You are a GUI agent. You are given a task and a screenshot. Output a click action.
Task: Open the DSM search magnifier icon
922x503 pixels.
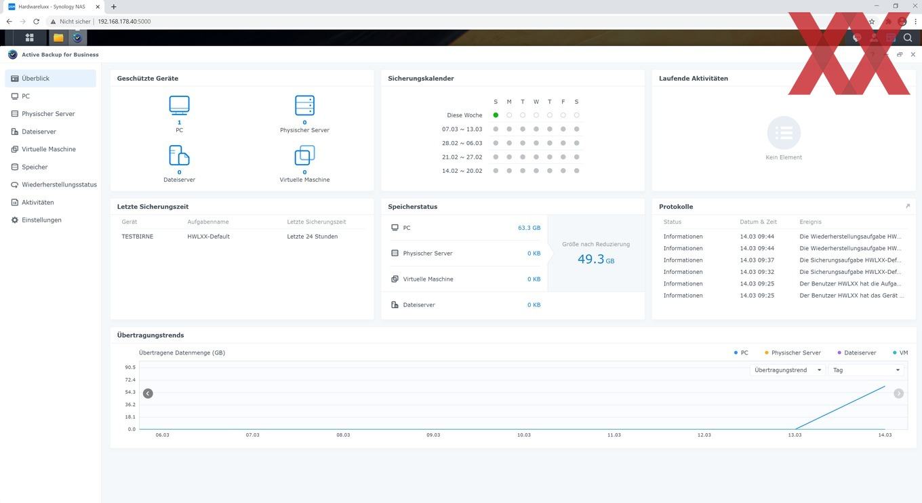click(908, 38)
